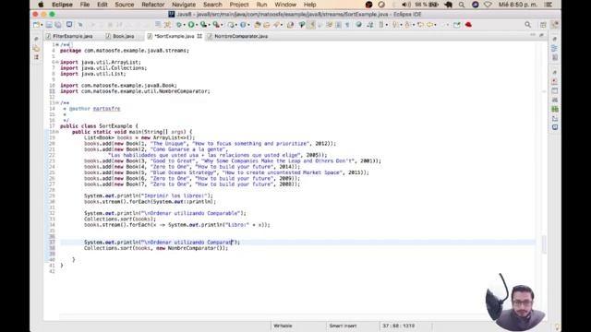Click the Coverage launch icon

tap(203, 25)
